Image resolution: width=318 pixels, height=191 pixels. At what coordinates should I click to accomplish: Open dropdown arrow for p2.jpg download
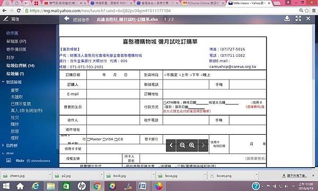tap(101, 174)
